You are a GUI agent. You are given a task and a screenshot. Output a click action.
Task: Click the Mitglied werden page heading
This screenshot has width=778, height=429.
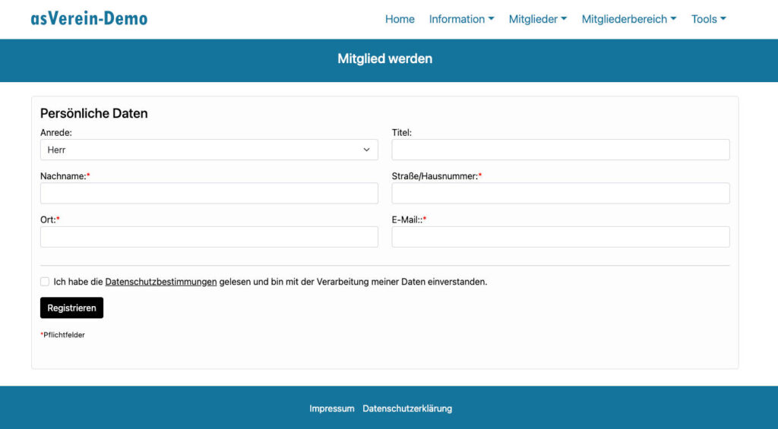[x=385, y=58]
